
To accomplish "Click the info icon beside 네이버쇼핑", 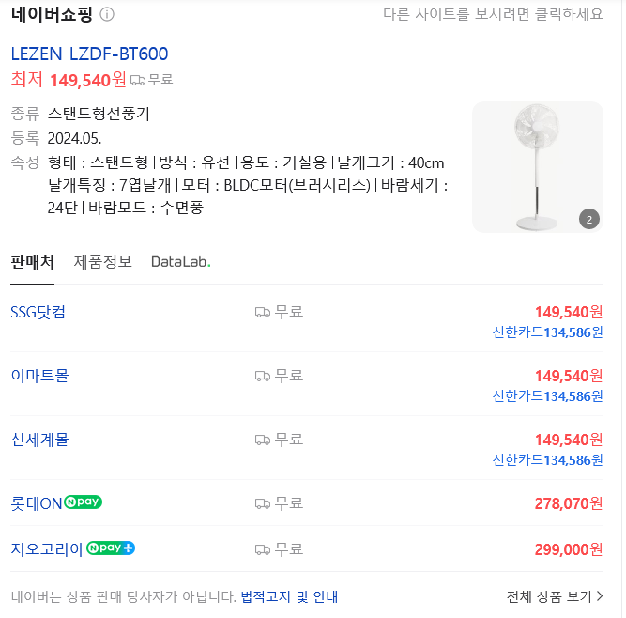I will 107,14.
